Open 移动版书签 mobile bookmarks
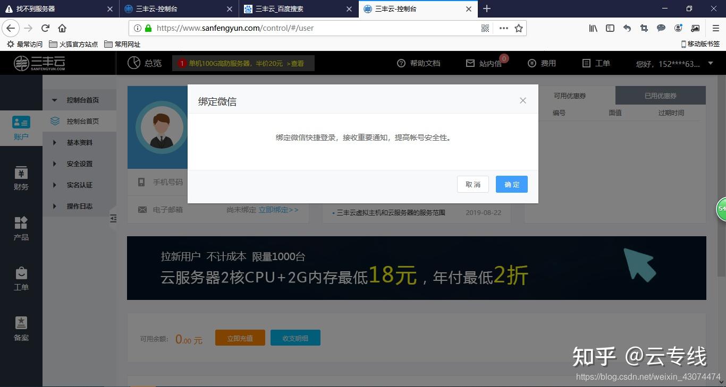This screenshot has height=387, width=726. point(700,44)
